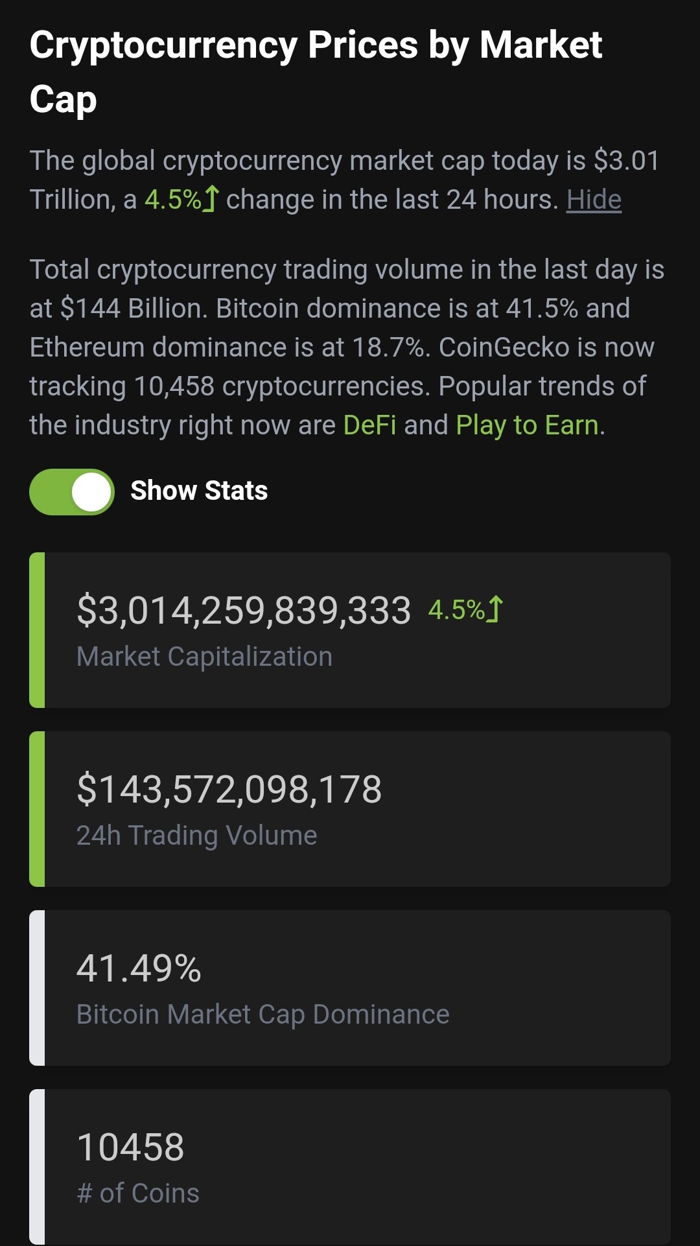Image resolution: width=700 pixels, height=1246 pixels.
Task: Open the DeFi trend link
Action: (x=369, y=425)
